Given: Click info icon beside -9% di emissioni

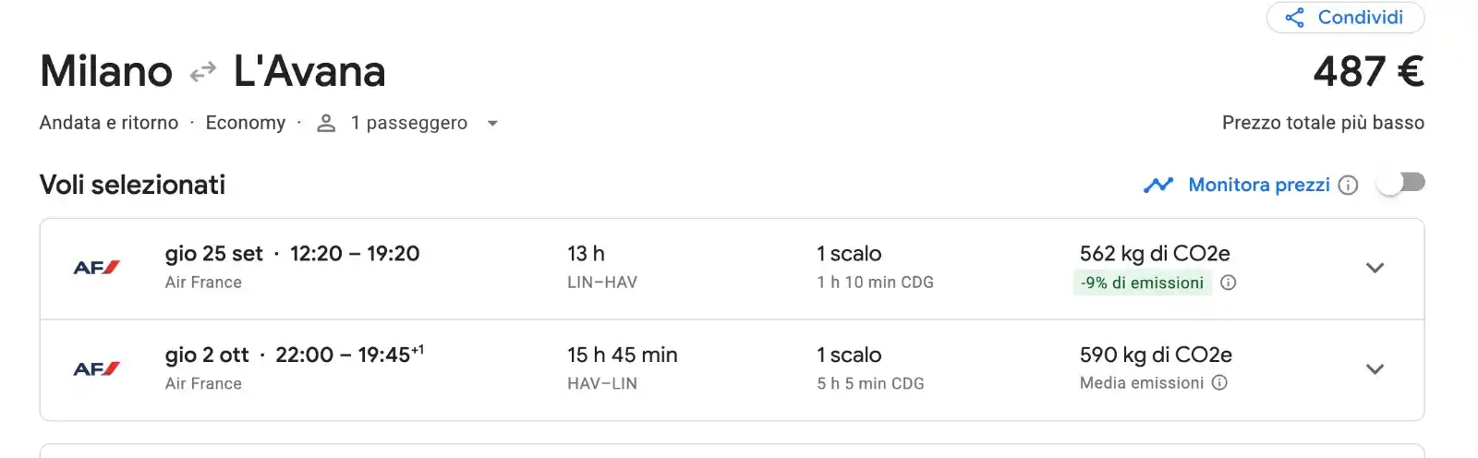Looking at the screenshot, I should [1228, 283].
